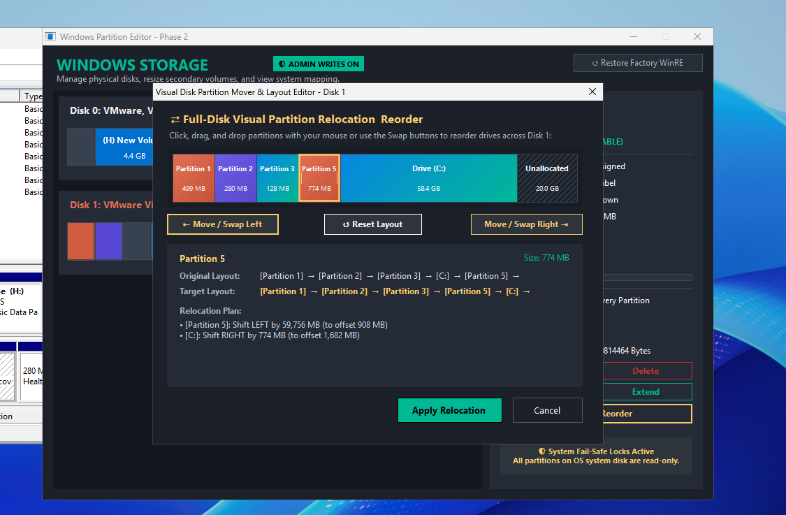786x515 pixels.
Task: Click the 'Disk 0: VMware' disk label
Action: point(111,110)
